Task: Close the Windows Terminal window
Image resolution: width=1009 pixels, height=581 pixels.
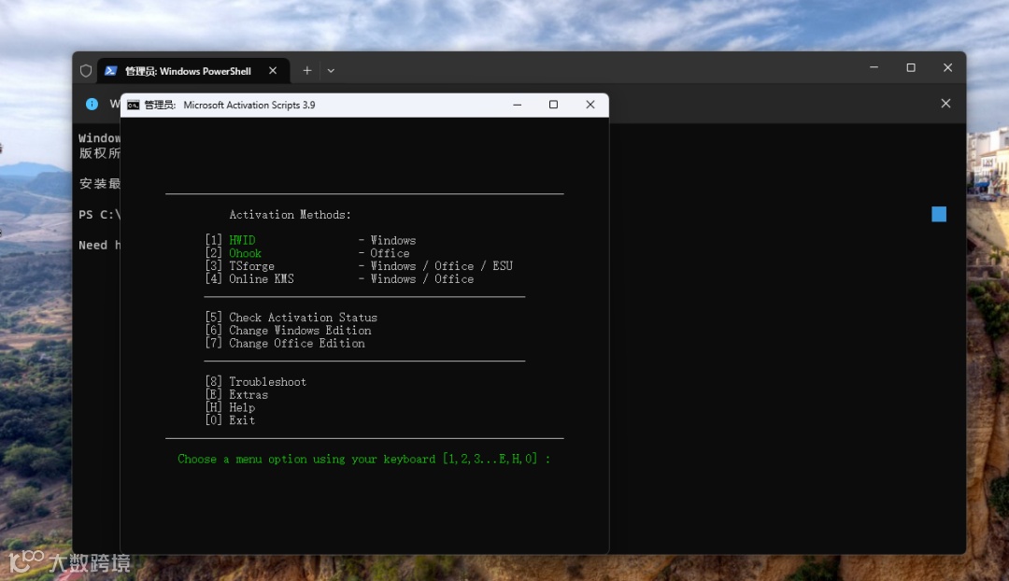Action: tap(948, 67)
